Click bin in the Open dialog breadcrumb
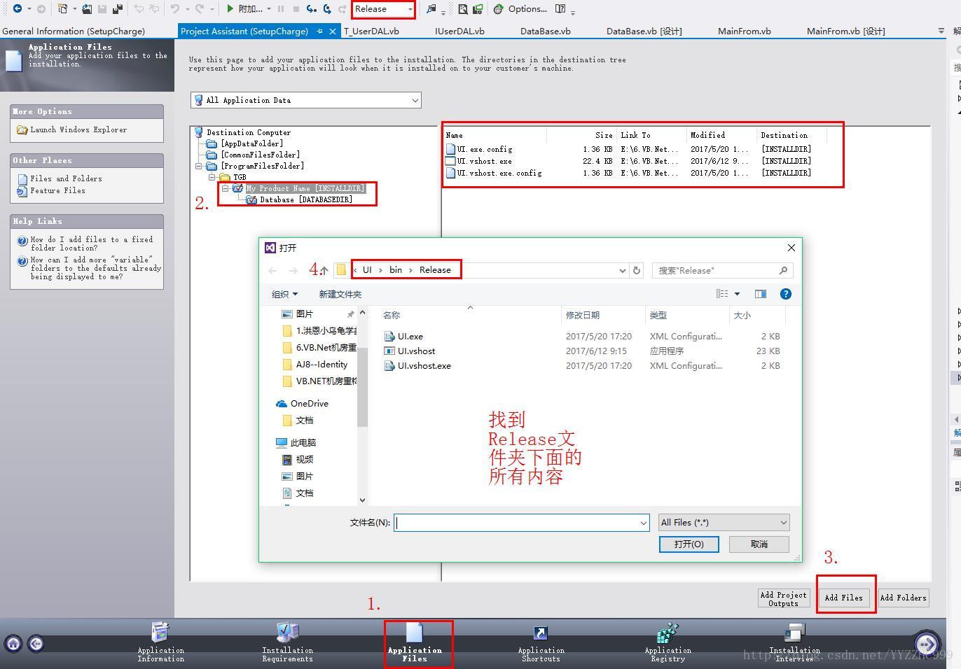Image resolution: width=961 pixels, height=669 pixels. point(396,270)
